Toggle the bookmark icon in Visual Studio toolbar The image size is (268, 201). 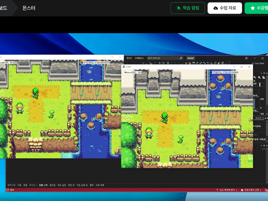tap(168, 63)
